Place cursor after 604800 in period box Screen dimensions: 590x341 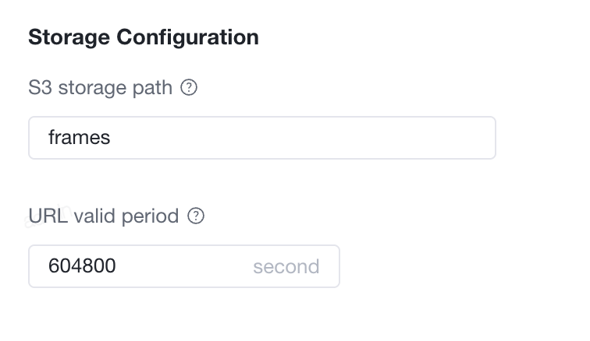[116, 266]
